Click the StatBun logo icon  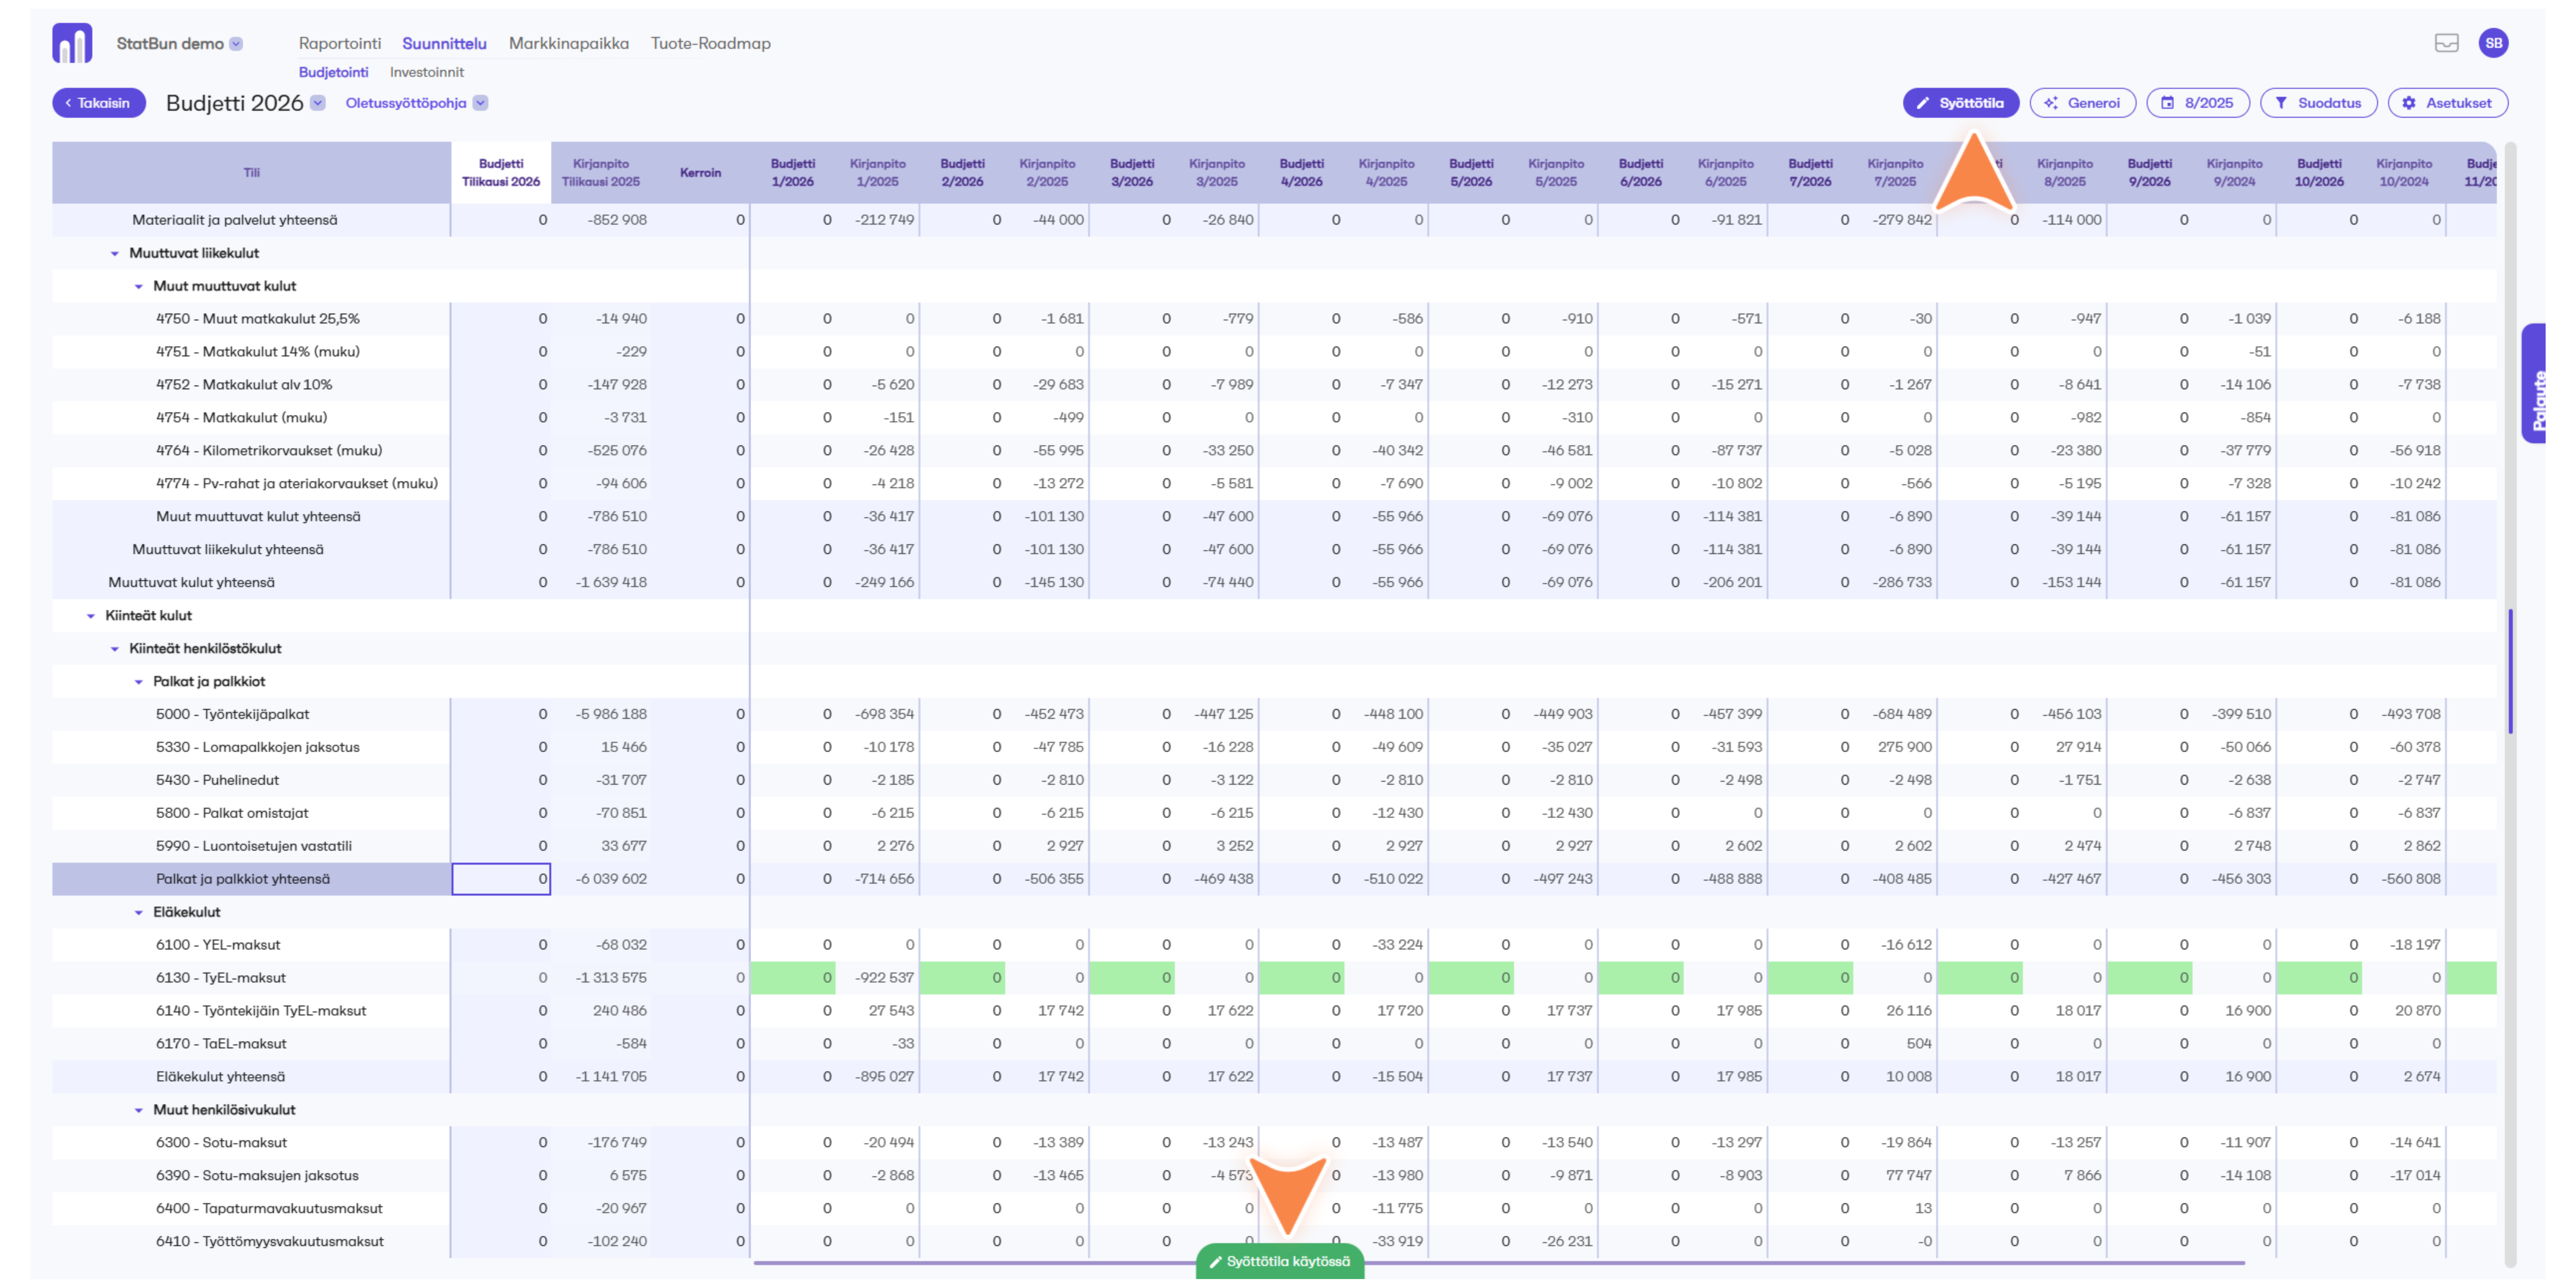[x=72, y=43]
